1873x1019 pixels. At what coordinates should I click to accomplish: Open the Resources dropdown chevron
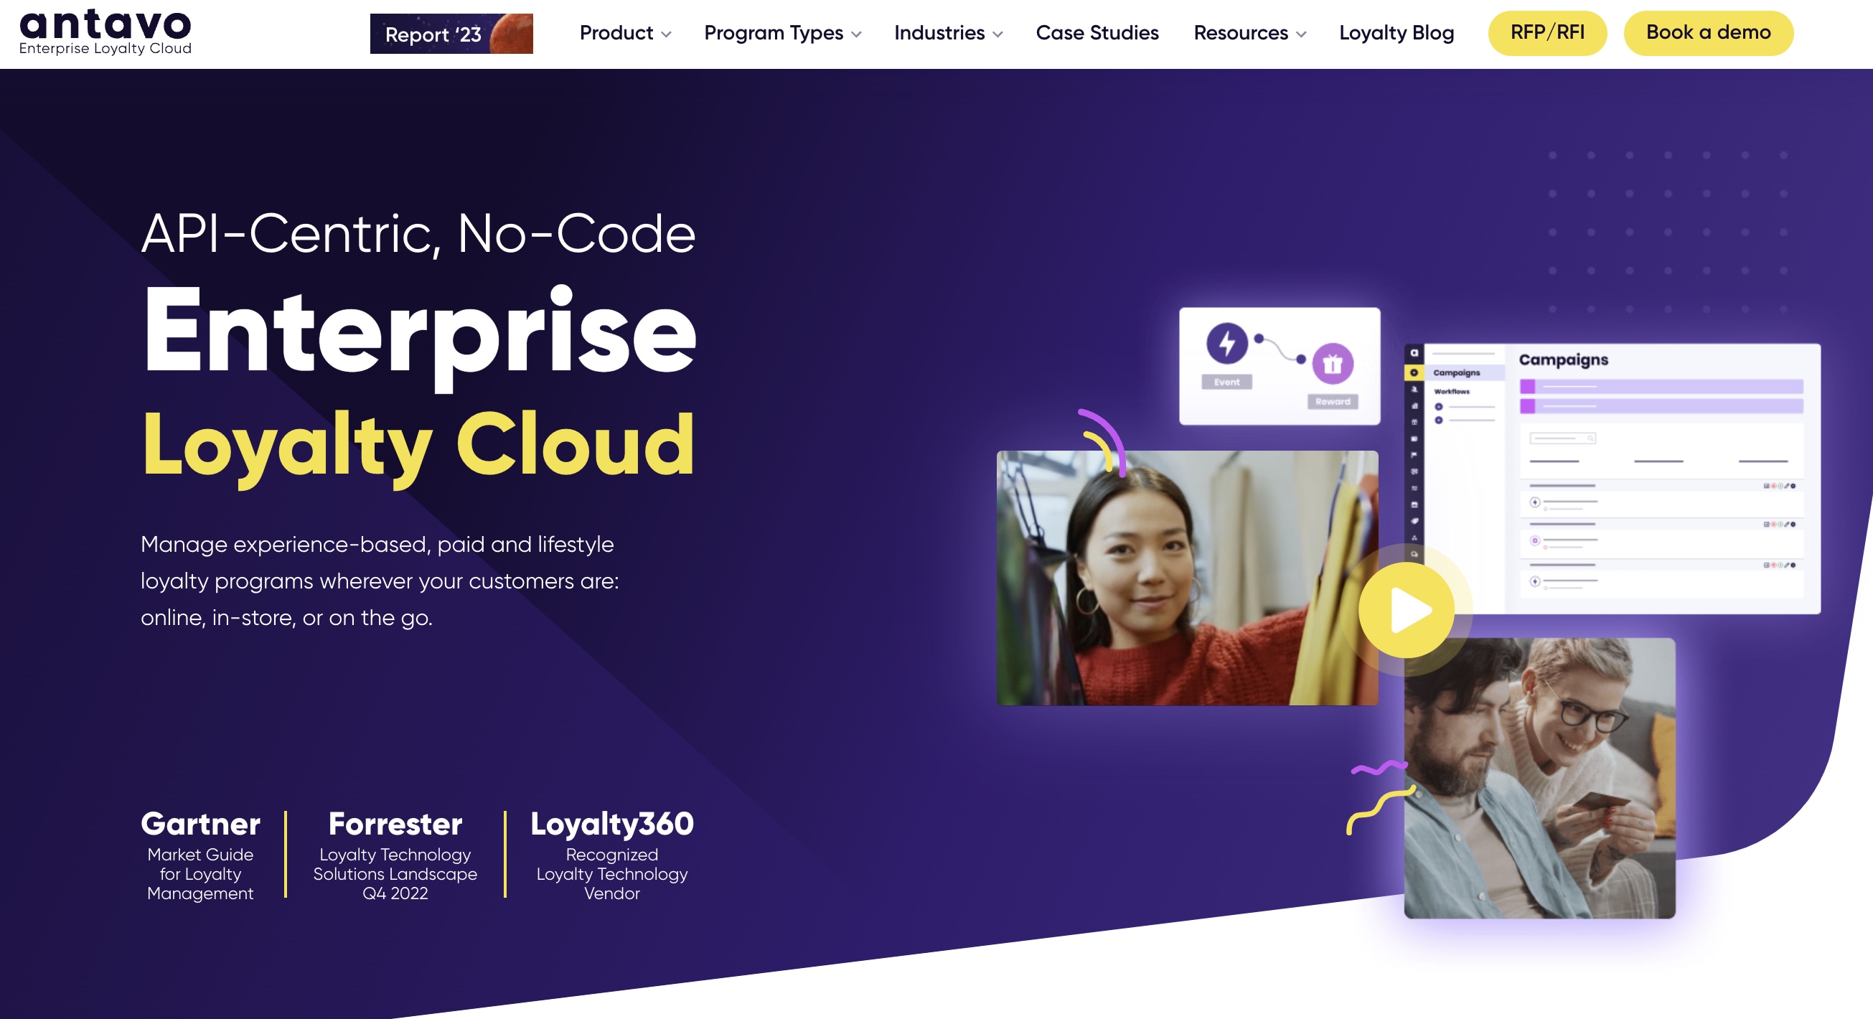[x=1301, y=34]
